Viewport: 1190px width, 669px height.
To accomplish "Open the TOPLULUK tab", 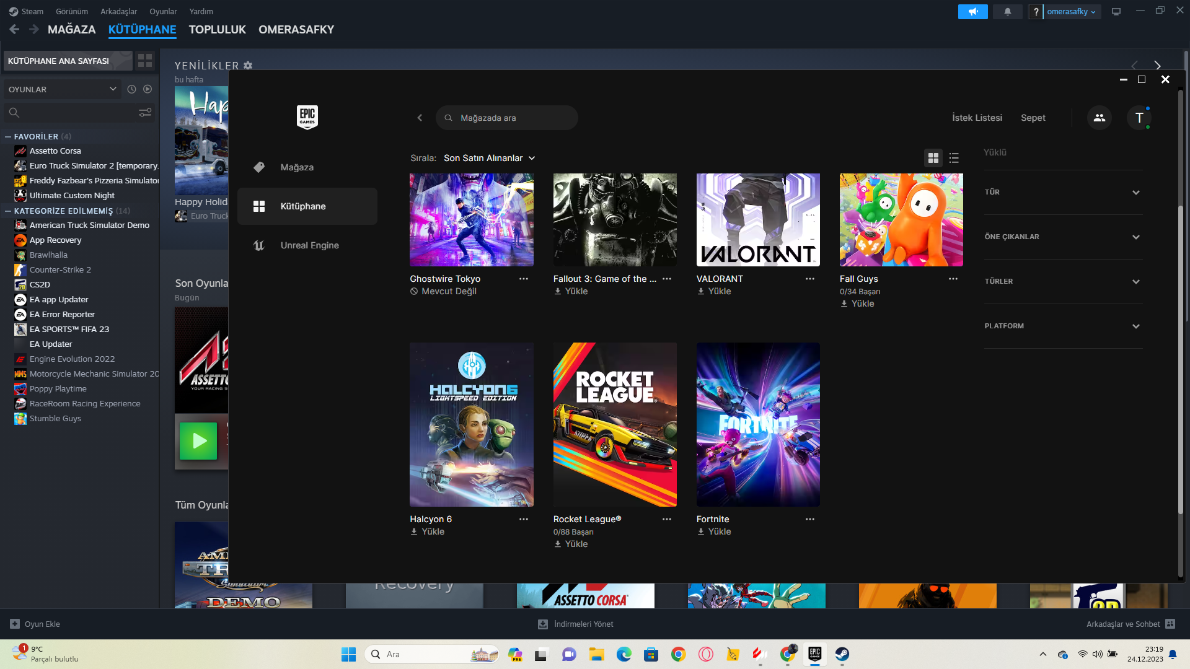I will (x=217, y=30).
